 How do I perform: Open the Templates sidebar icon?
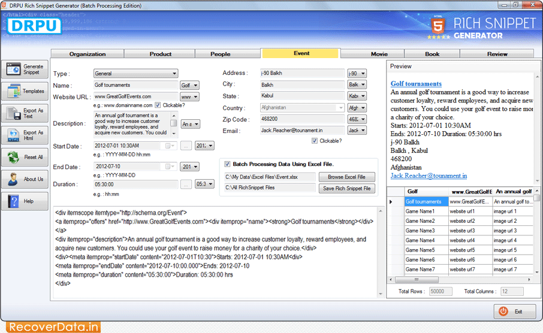(x=14, y=92)
